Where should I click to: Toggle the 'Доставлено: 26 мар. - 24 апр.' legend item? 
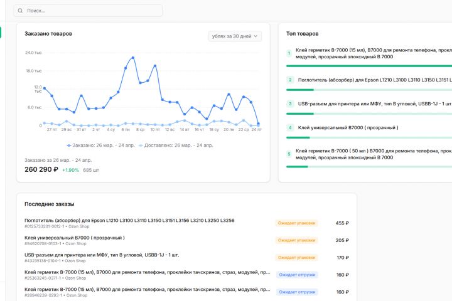[176, 145]
